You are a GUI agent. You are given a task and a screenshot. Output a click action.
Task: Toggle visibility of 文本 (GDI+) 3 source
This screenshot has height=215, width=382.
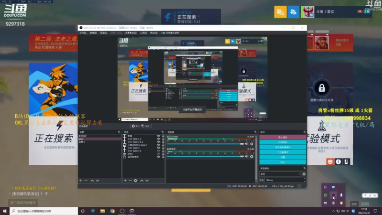(159, 139)
